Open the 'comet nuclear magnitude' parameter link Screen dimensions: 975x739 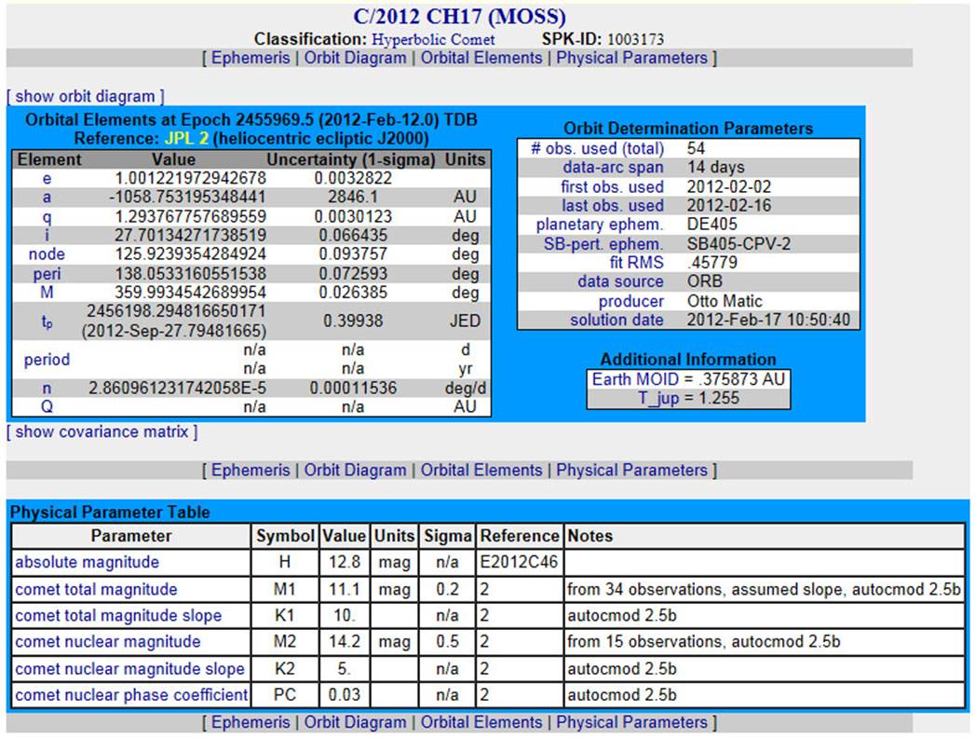pos(108,642)
